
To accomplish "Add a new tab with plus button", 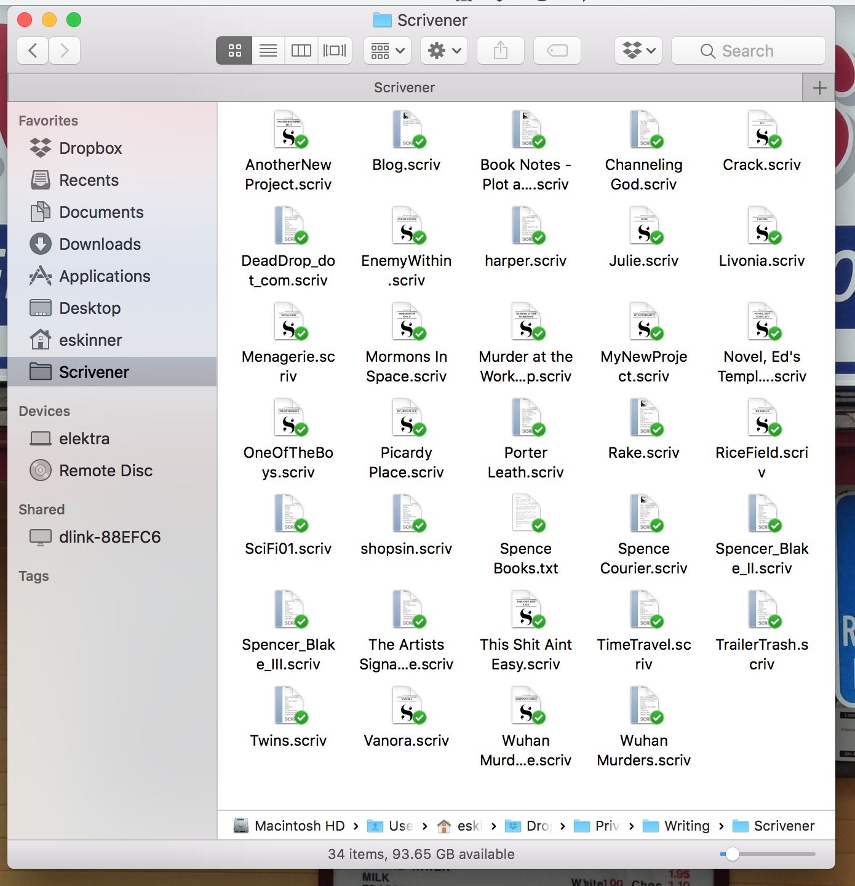I will 819,88.
